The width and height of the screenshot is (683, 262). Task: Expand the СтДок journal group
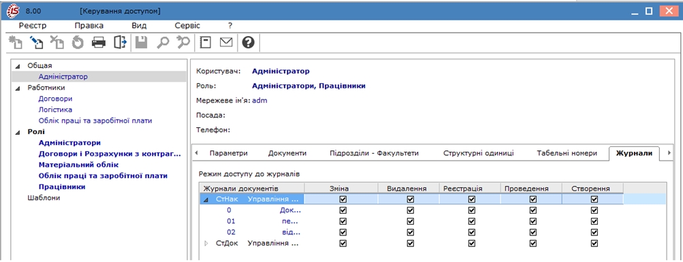point(207,244)
